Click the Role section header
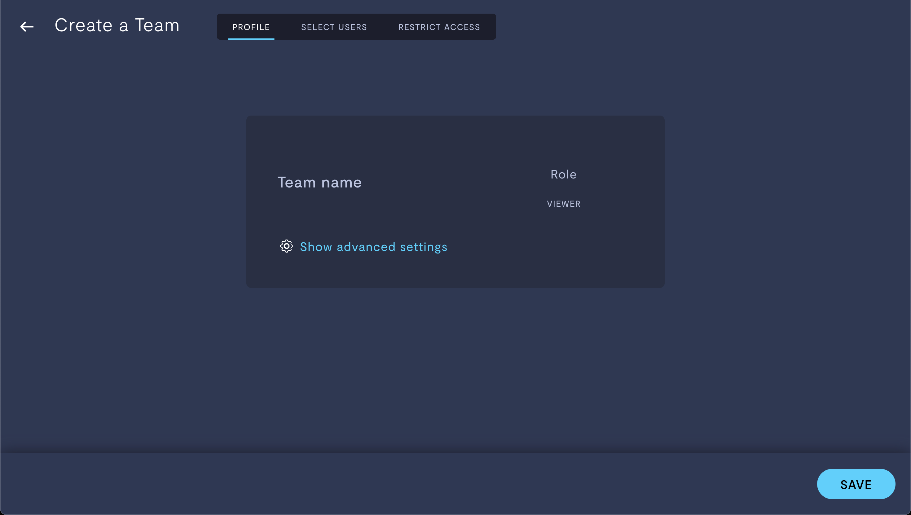 [x=564, y=174]
